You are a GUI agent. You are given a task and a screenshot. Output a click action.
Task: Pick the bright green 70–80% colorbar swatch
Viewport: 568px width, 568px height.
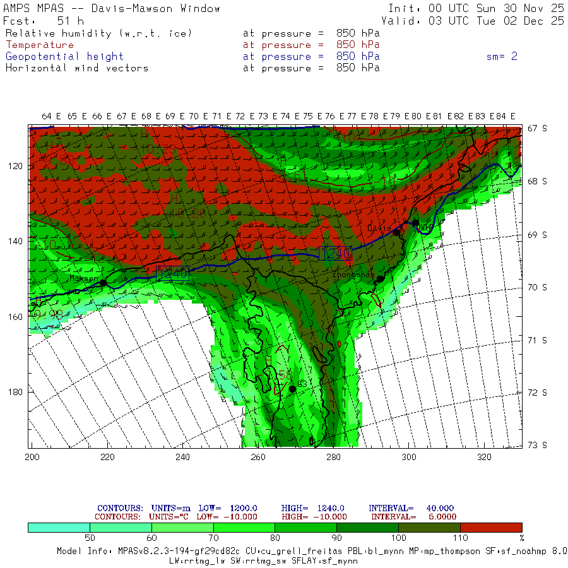(x=244, y=528)
